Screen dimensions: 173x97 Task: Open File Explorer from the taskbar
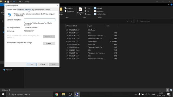(x=63, y=94)
